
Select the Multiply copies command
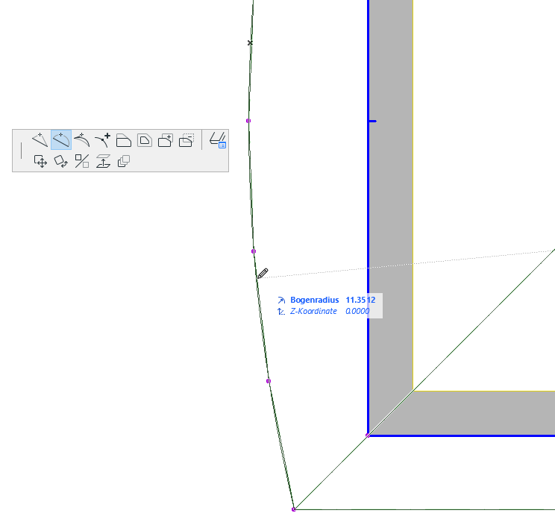124,161
